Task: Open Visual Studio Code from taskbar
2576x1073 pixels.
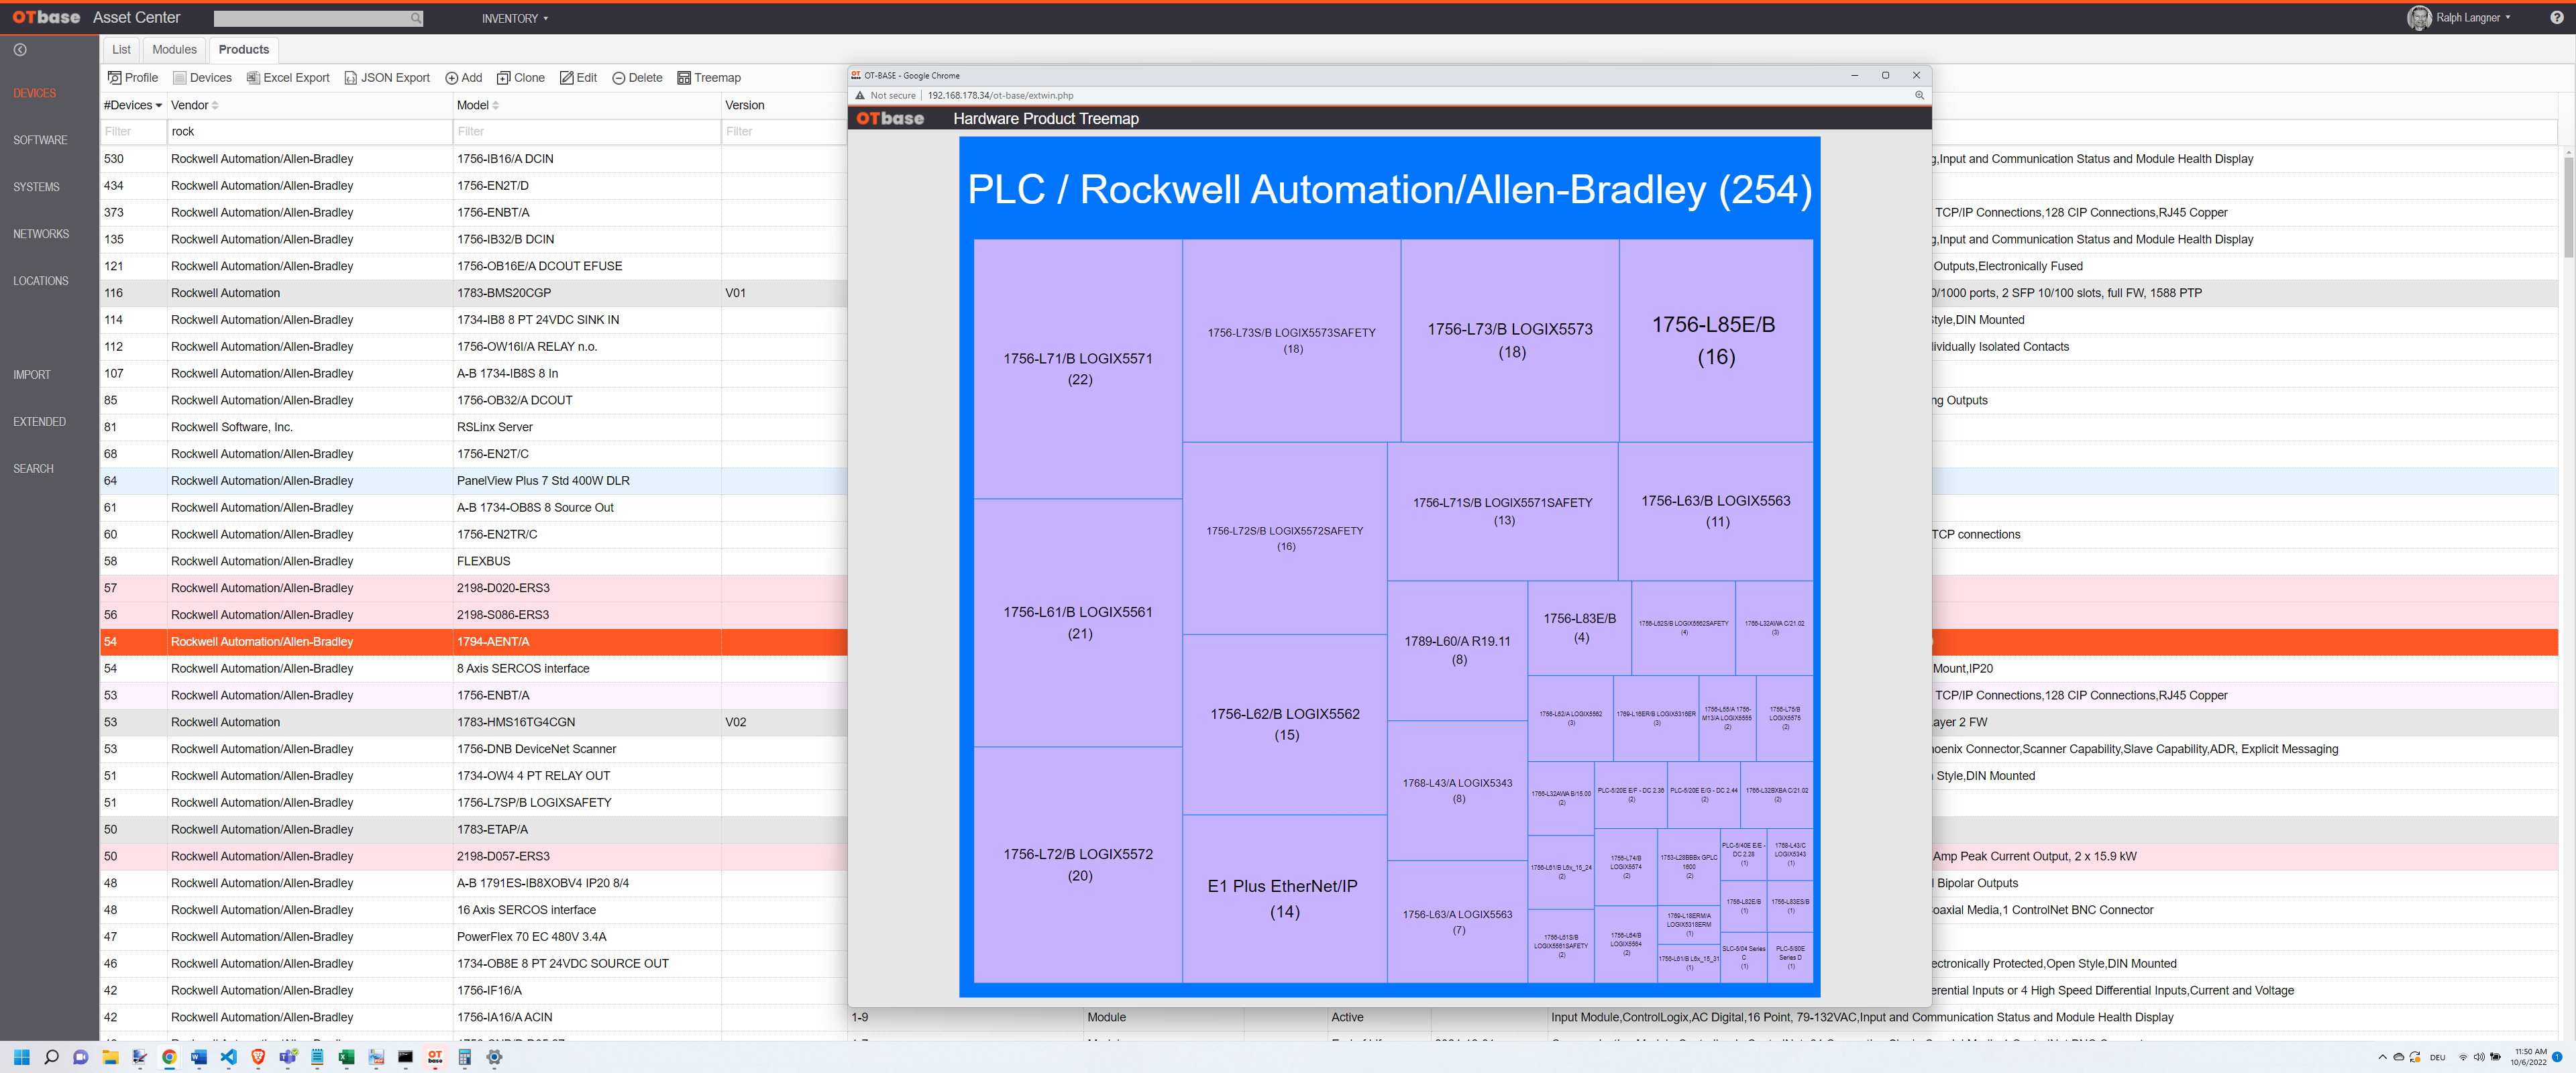Action: (228, 1057)
